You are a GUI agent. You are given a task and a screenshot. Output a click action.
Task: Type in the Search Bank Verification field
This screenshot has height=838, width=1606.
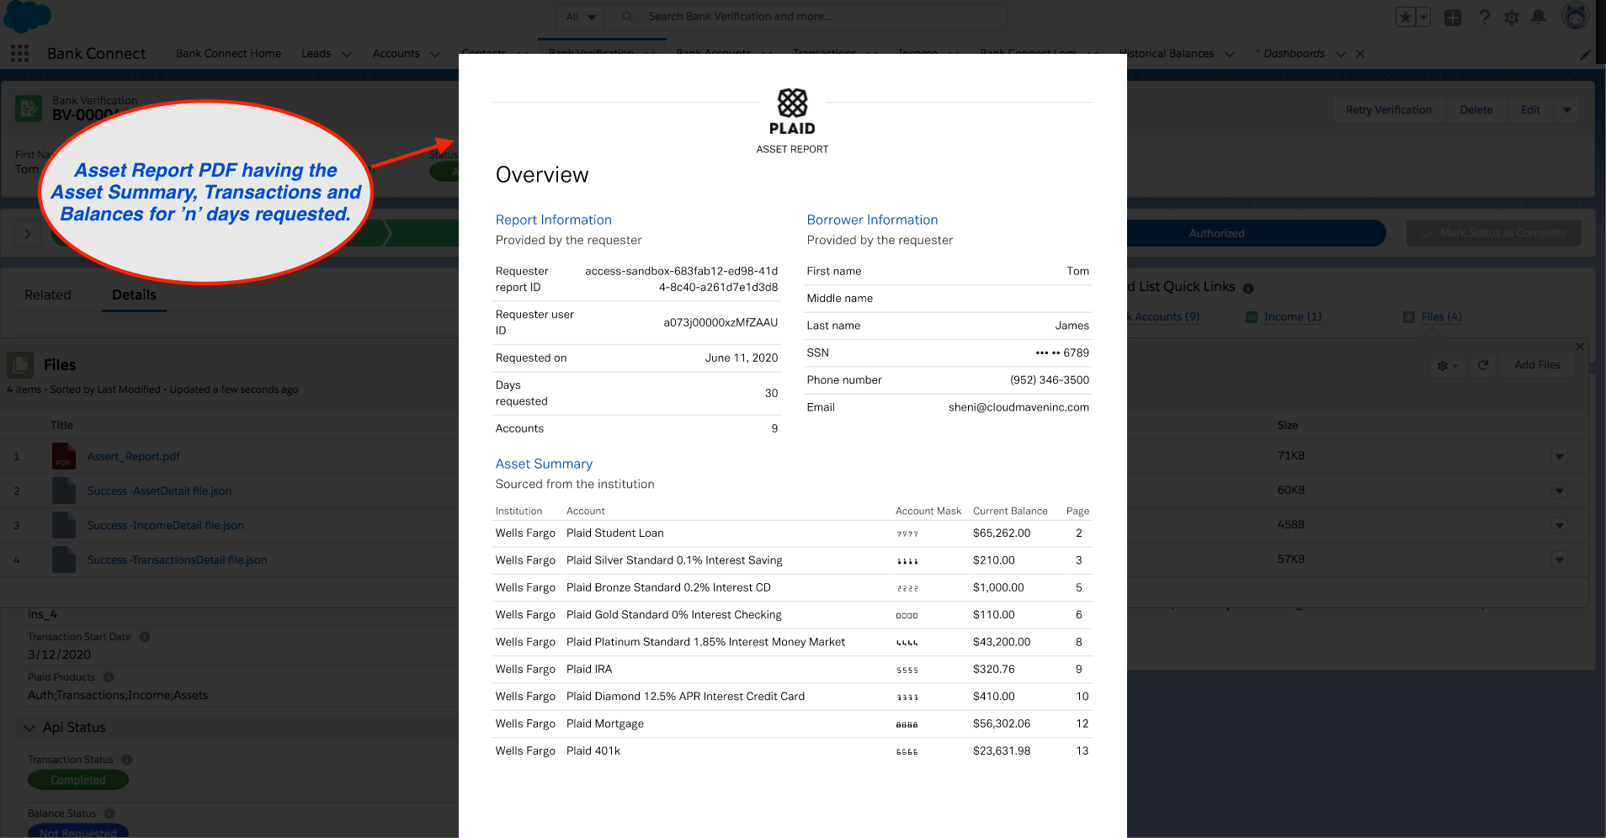pos(808,16)
